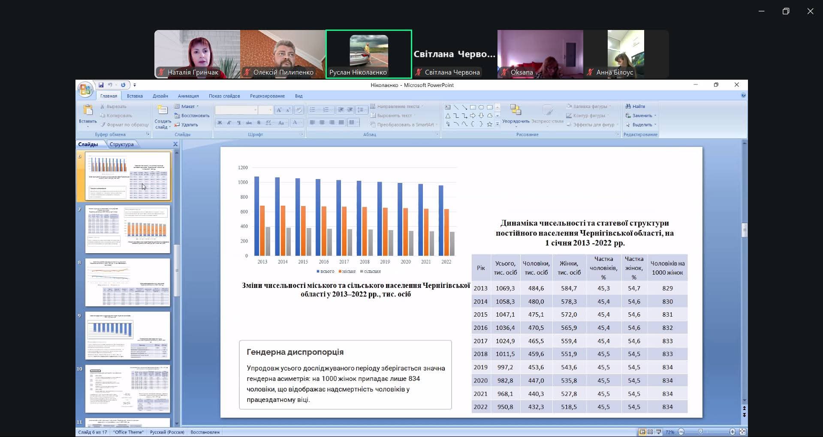Click the Find (Найти) binoculars button
Screen dimensions: 823x437
pos(635,106)
